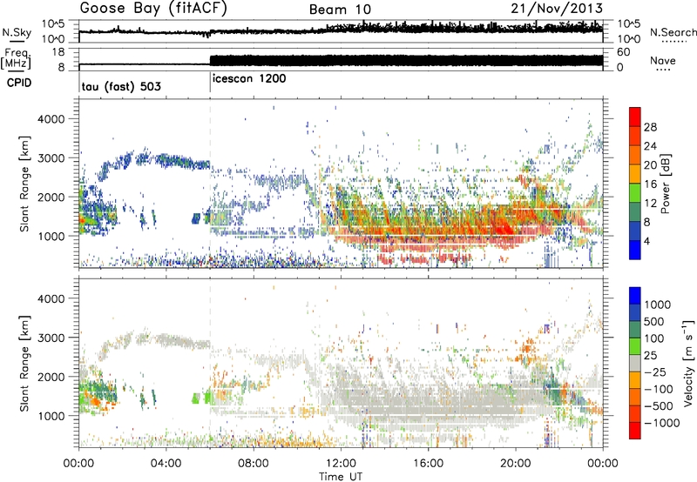This screenshot has width=697, height=482.
Task: Click the '18' frequency axis tick
Action: (x=58, y=52)
